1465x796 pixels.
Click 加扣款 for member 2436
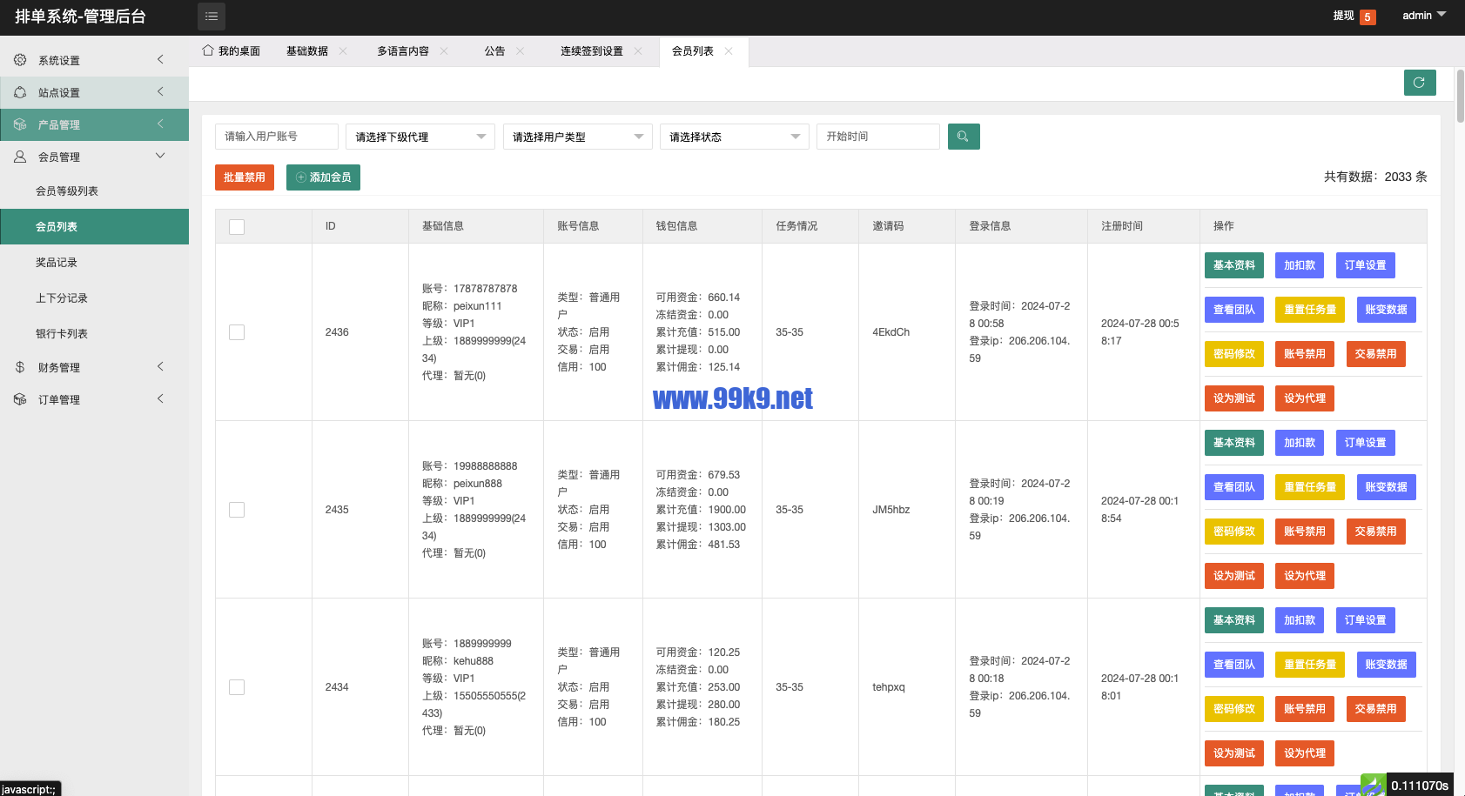coord(1300,265)
